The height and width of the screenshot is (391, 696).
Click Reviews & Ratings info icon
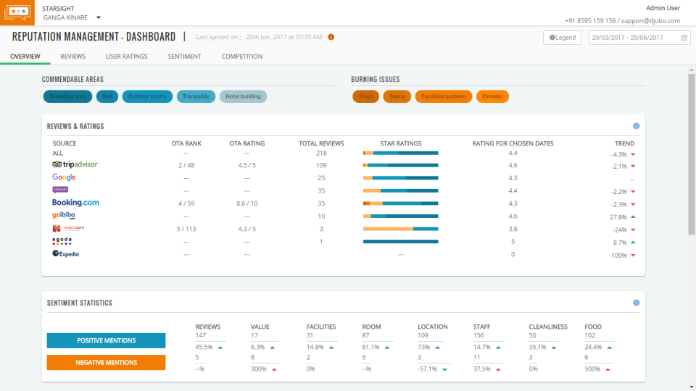click(x=636, y=126)
